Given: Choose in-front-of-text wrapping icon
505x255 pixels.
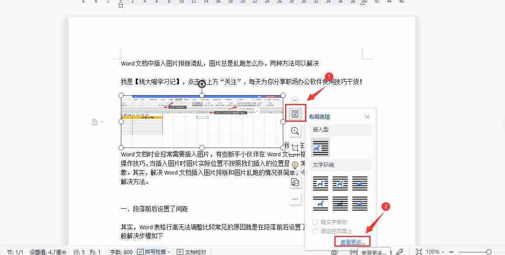Looking at the screenshot, I should (x=360, y=203).
